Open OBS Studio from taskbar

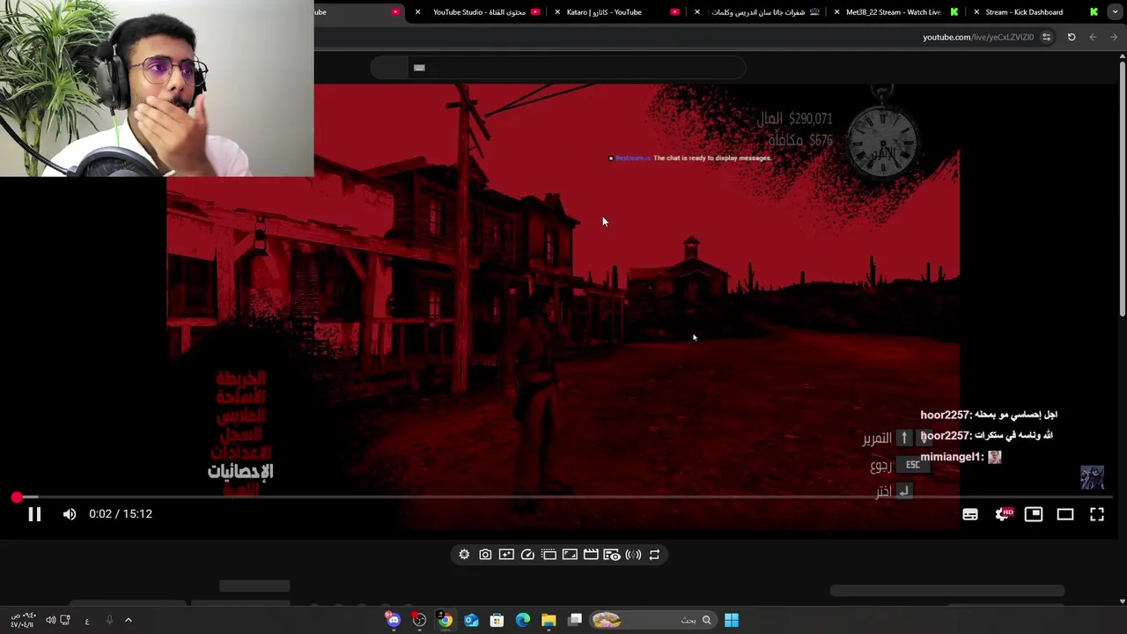coord(419,620)
